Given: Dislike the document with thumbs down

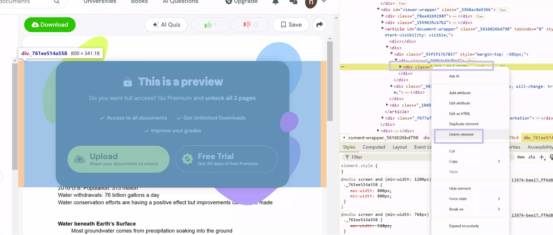Looking at the screenshot, I should 250,25.
